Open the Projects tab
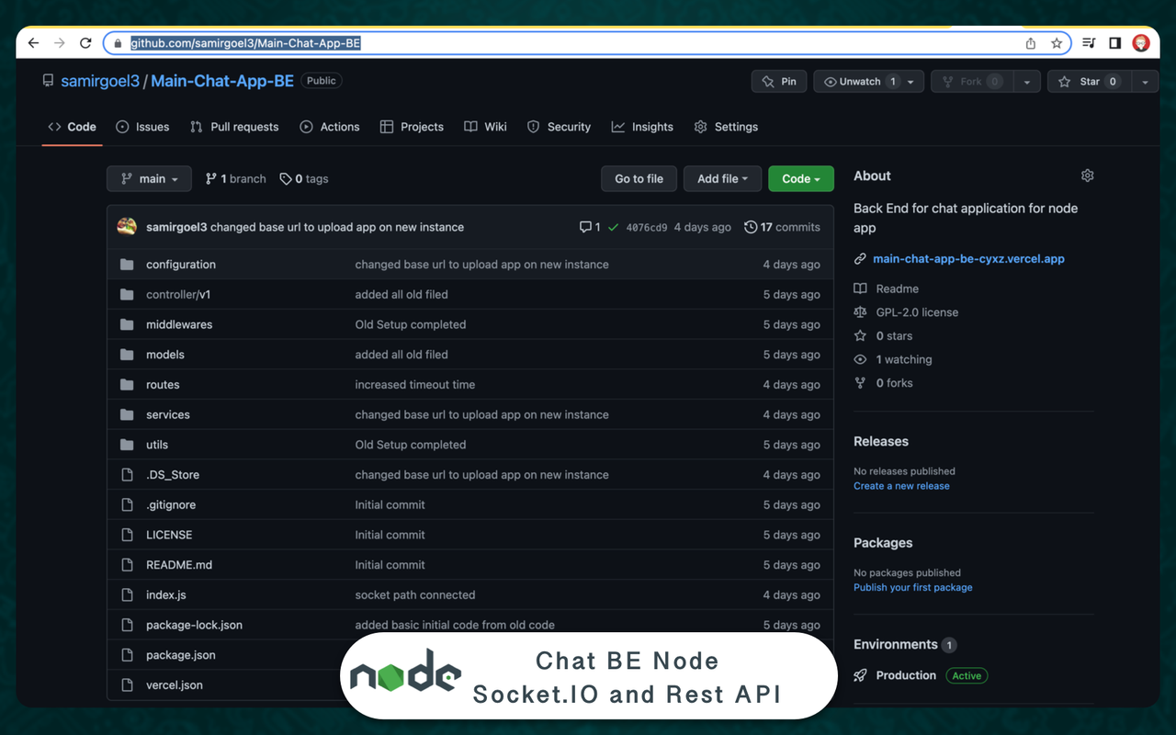This screenshot has width=1176, height=735. (412, 127)
